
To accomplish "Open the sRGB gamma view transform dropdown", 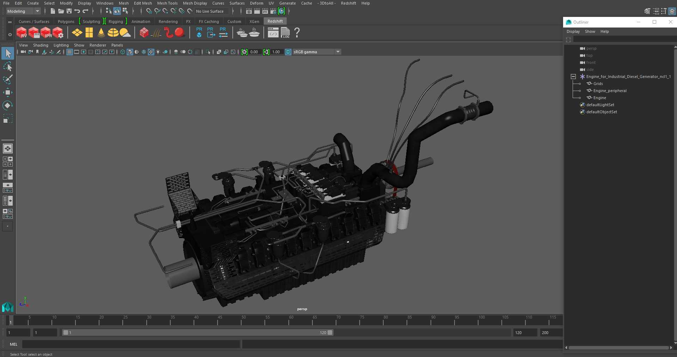I will coord(338,52).
